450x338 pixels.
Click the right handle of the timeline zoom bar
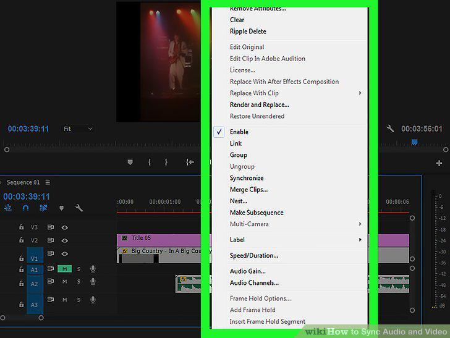pyautogui.click(x=41, y=318)
